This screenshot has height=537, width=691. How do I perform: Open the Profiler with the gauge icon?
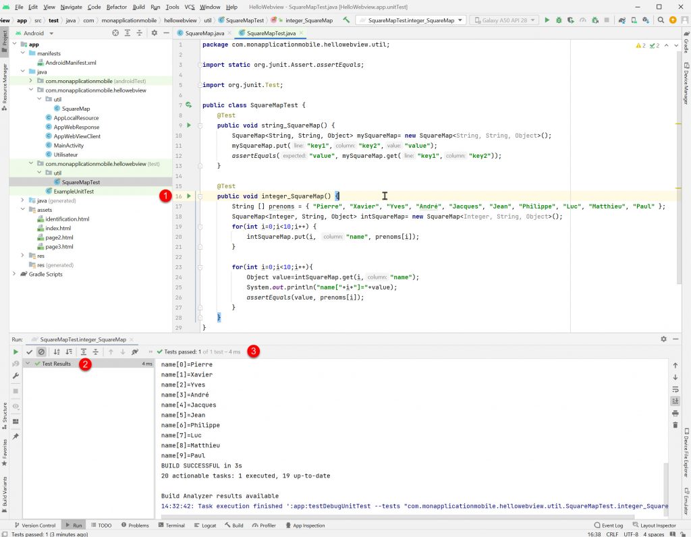(582, 20)
